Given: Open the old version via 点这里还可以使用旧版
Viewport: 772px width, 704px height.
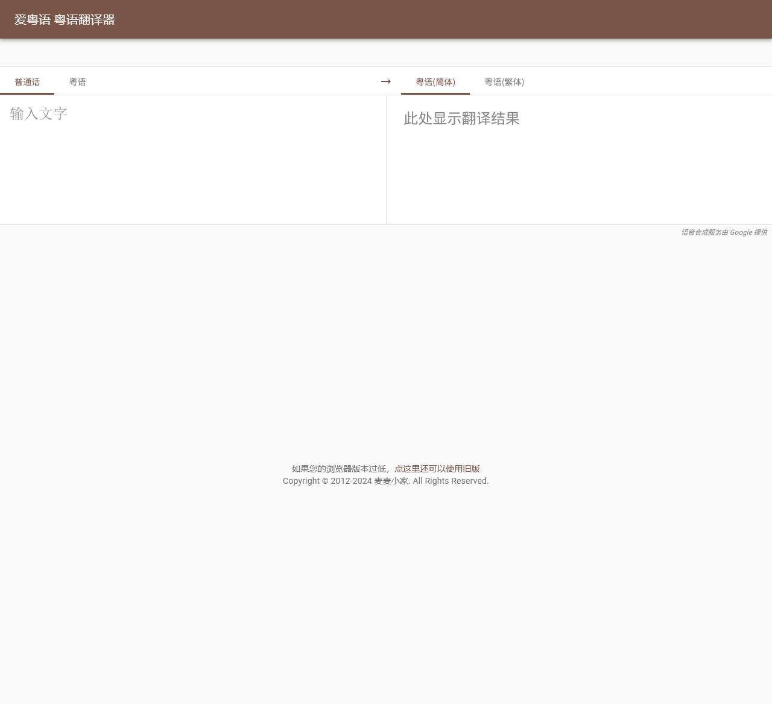Looking at the screenshot, I should pos(437,469).
